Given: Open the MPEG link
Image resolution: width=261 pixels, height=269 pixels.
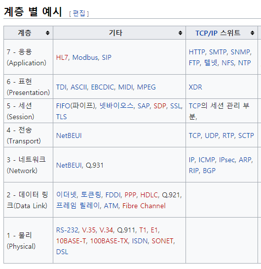Looking at the screenshot, I should (x=147, y=87).
